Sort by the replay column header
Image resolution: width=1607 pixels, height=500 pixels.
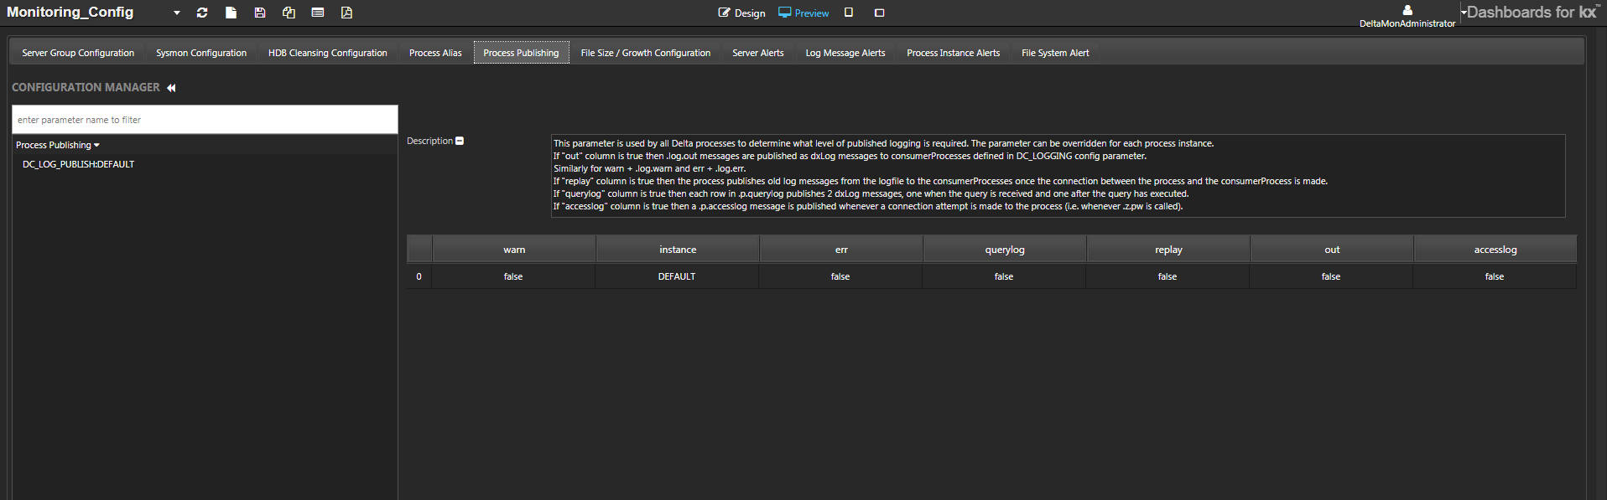(1168, 250)
